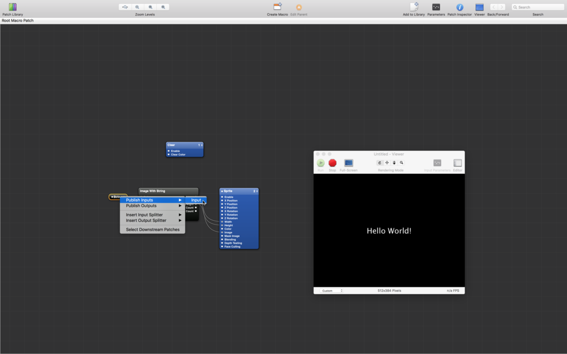Open the Custom size dropdown in Viewer
Image resolution: width=567 pixels, height=354 pixels.
pos(331,290)
